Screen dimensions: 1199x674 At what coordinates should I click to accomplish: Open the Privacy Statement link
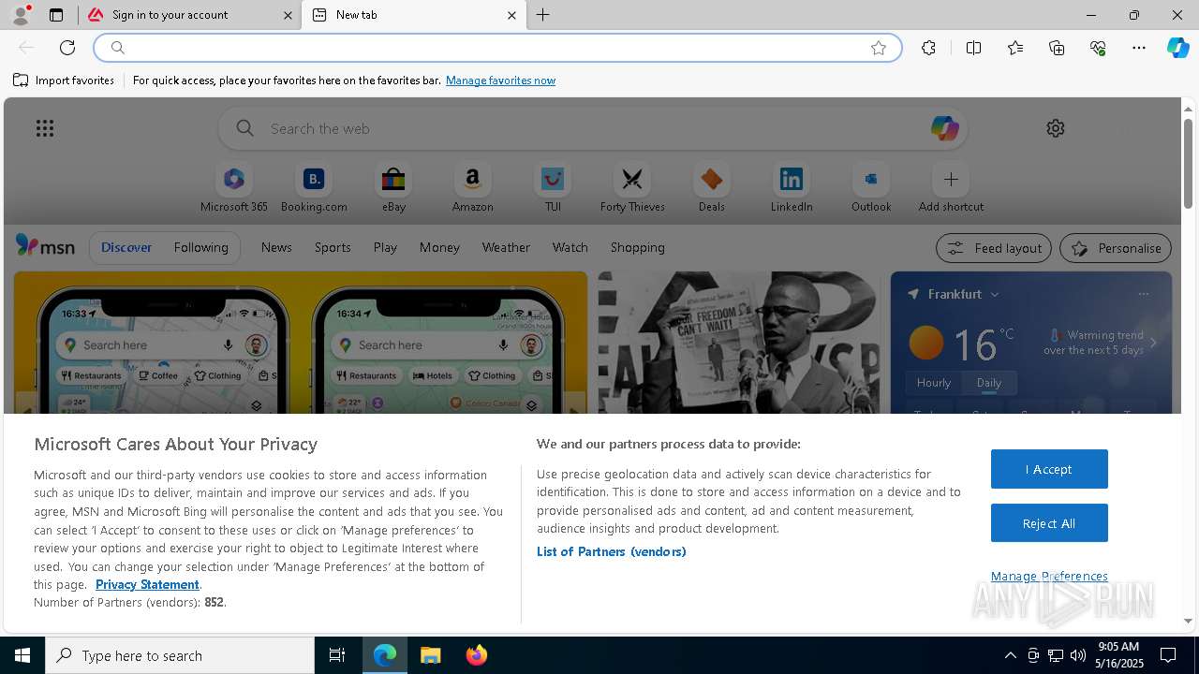pos(147,584)
